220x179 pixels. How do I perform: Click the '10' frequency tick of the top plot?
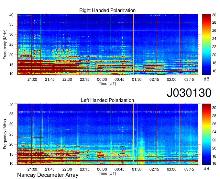point(12,74)
